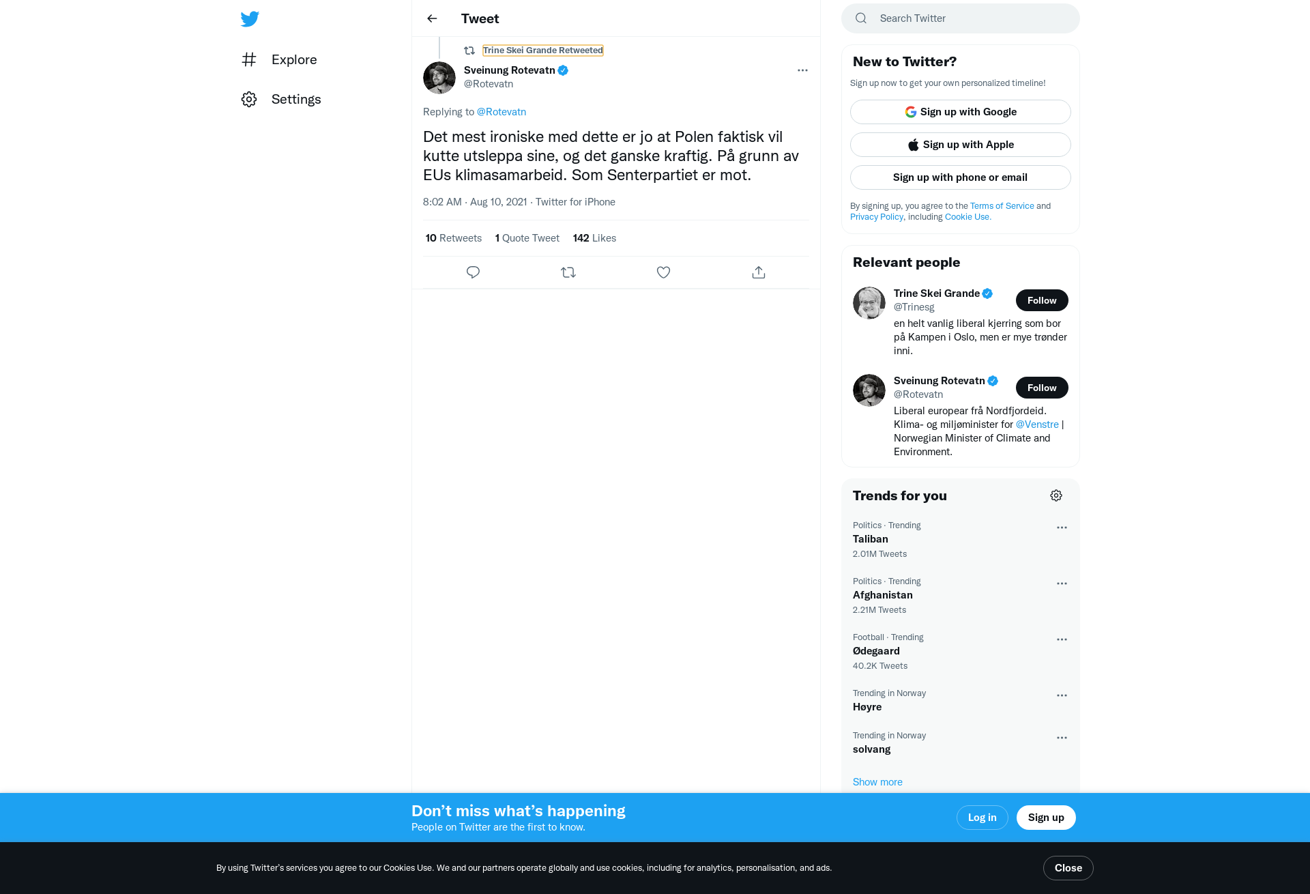
Task: Open the tweet's three-dot more menu
Action: (802, 70)
